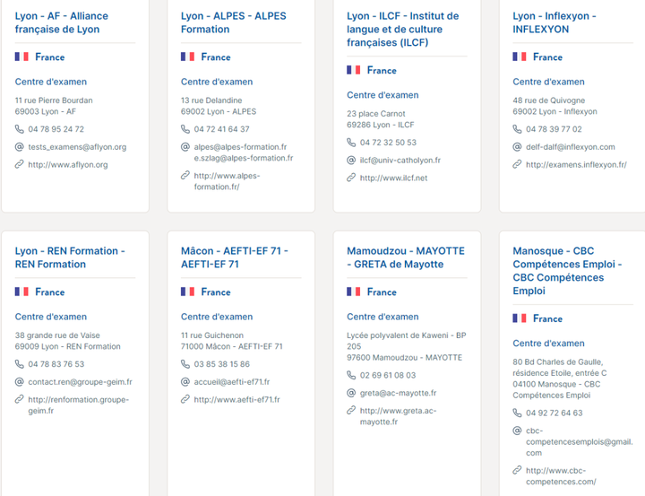The width and height of the screenshot is (645, 496).
Task: Open http://examens.inflexyon.fr link
Action: click(x=572, y=165)
